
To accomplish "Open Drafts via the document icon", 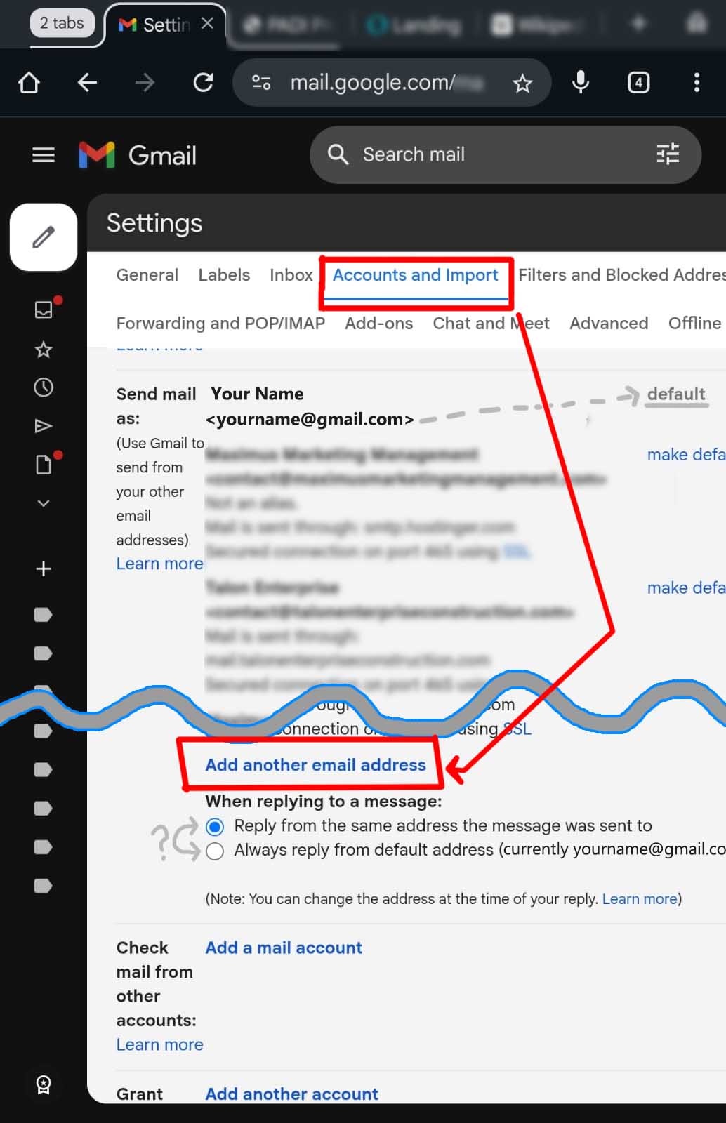I will click(x=44, y=465).
